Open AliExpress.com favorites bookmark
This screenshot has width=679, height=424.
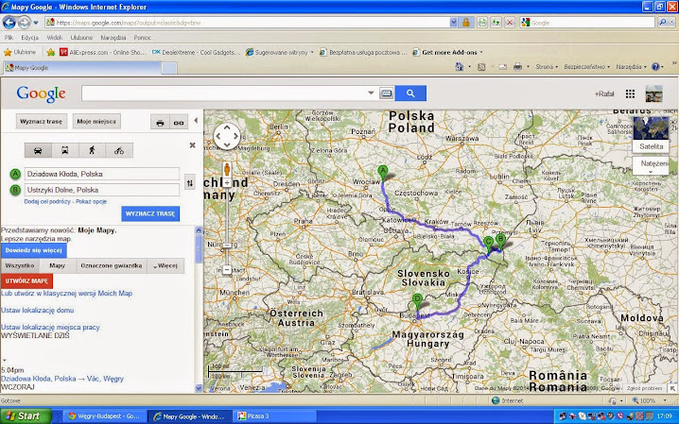tap(103, 52)
